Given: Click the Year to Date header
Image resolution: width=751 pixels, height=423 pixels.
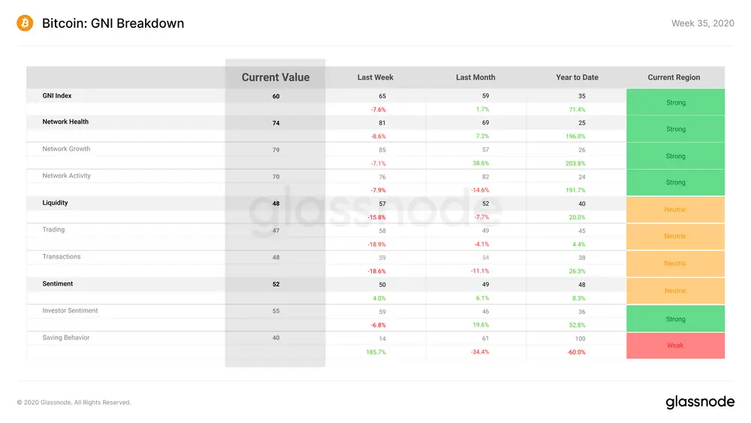Looking at the screenshot, I should point(577,77).
